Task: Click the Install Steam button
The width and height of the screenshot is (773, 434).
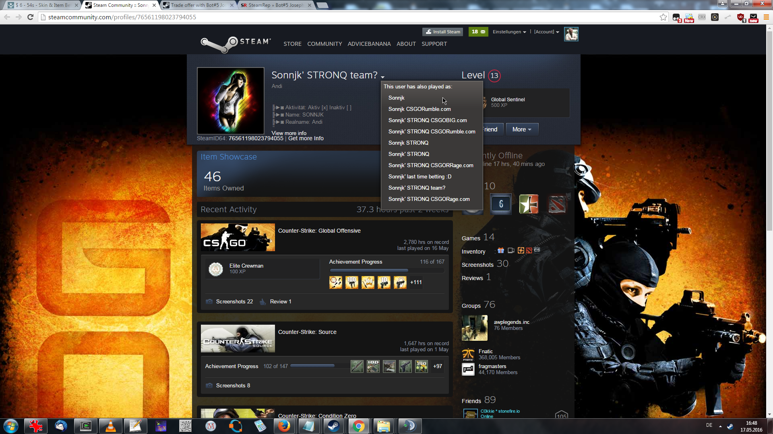Action: 443,32
